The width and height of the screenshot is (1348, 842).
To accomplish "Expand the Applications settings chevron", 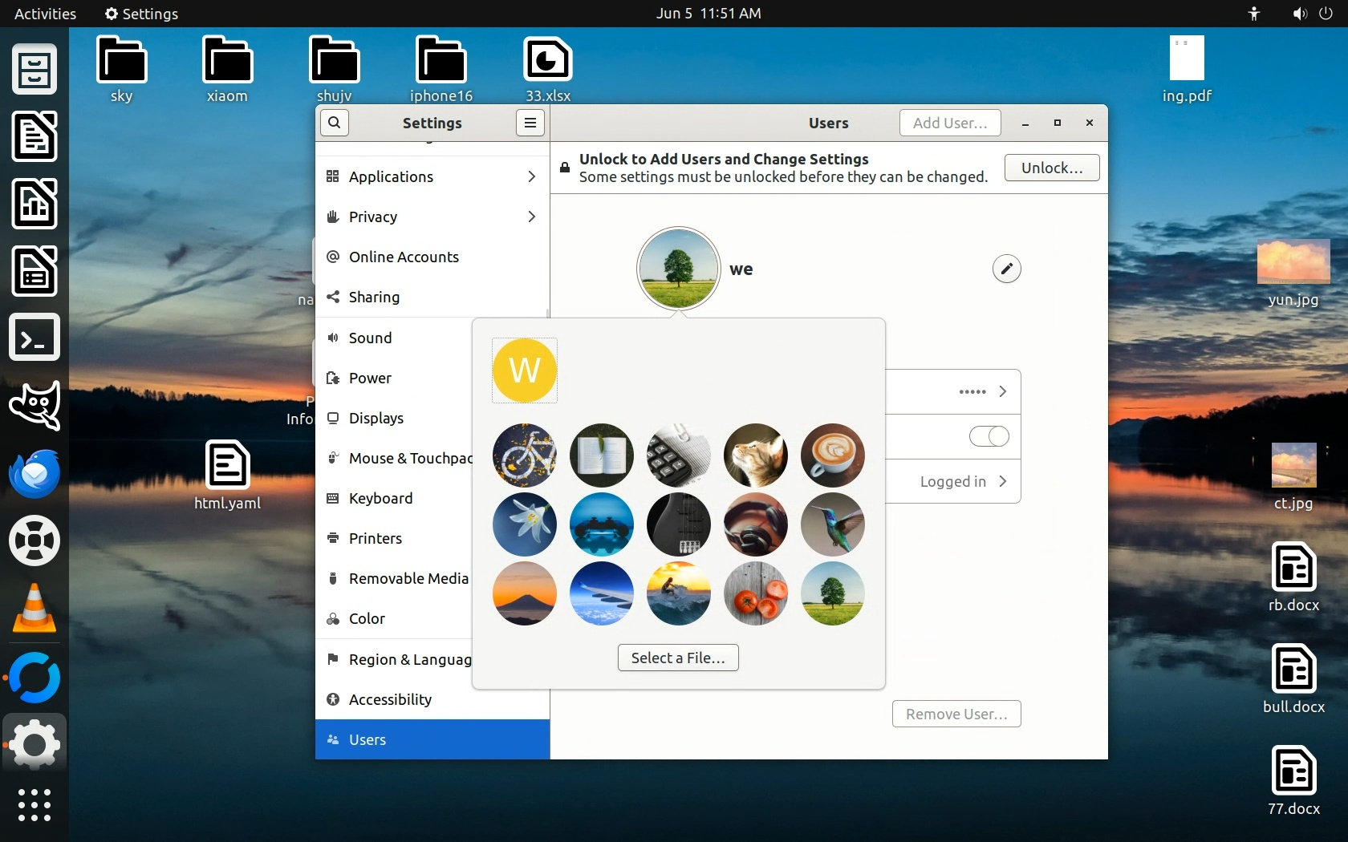I will (x=531, y=176).
